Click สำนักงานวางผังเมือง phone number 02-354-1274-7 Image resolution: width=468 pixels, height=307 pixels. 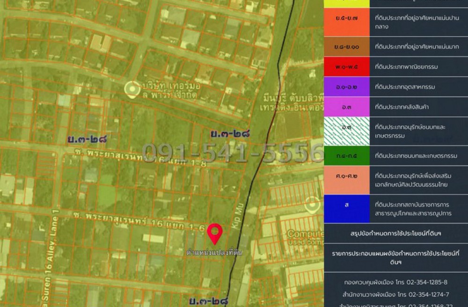395,294
